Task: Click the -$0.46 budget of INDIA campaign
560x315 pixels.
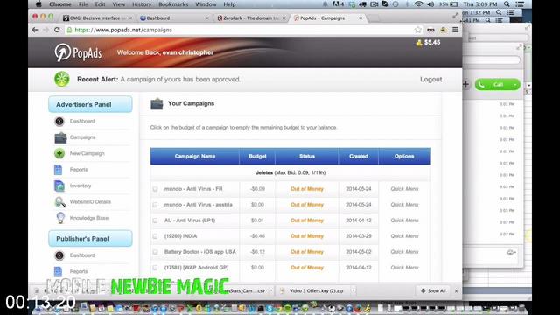Action: pos(257,236)
